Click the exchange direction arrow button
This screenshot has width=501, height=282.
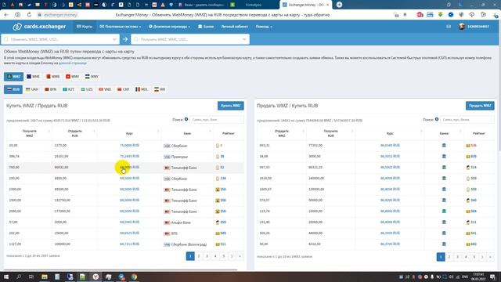point(125,39)
